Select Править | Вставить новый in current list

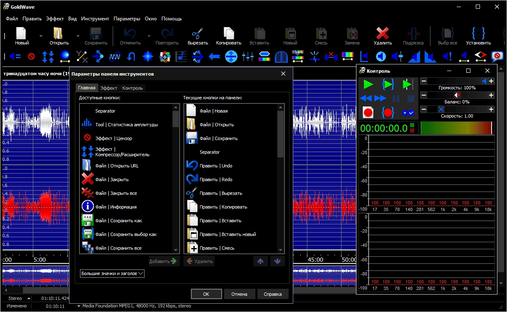pyautogui.click(x=230, y=234)
